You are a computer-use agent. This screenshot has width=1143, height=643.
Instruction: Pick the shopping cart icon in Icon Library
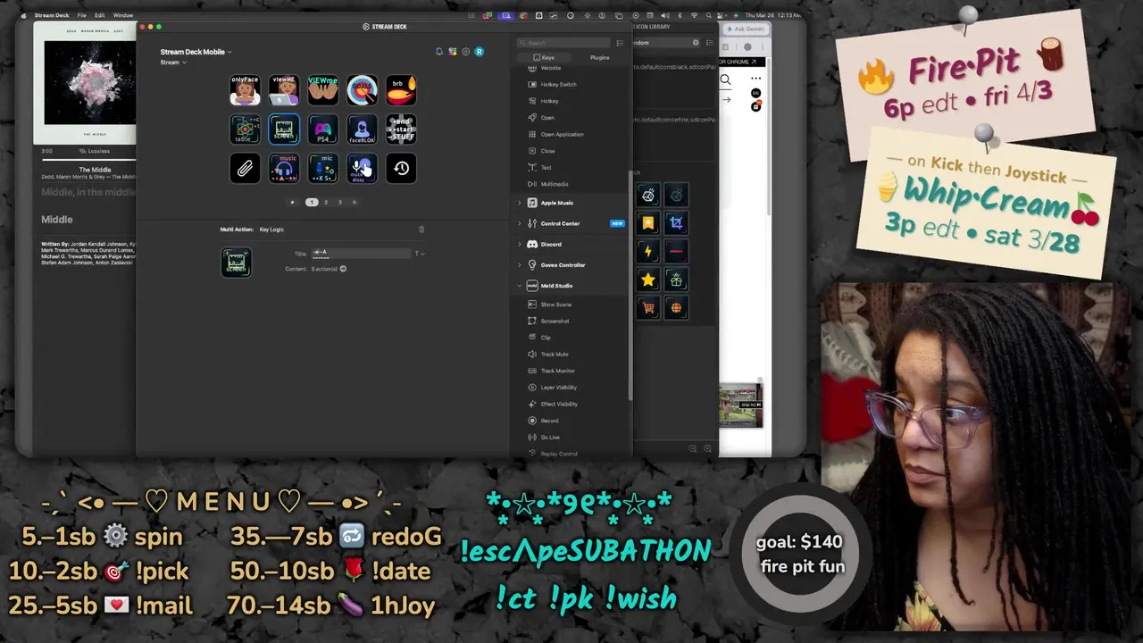click(x=648, y=308)
